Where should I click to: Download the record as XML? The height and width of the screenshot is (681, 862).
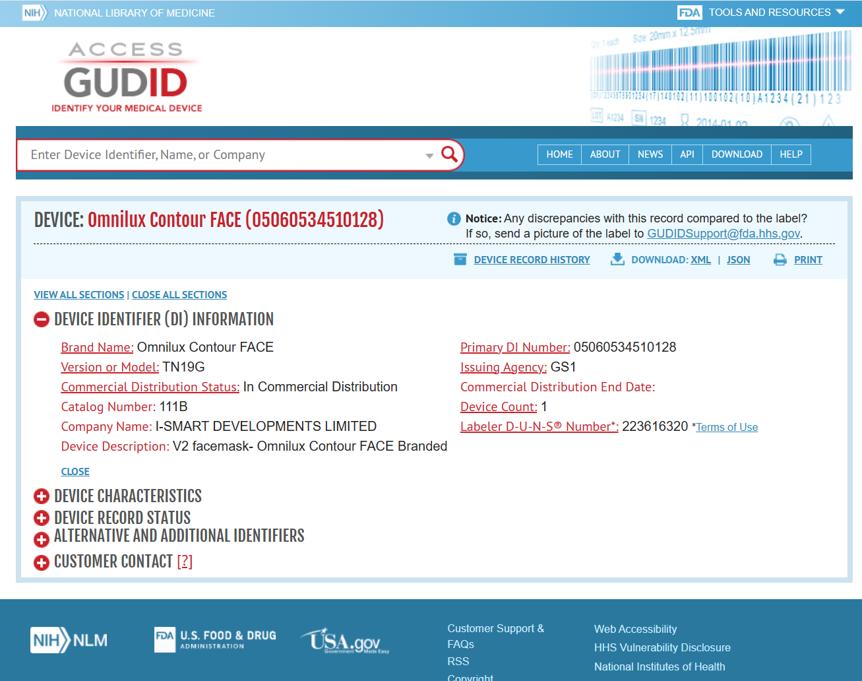(700, 260)
